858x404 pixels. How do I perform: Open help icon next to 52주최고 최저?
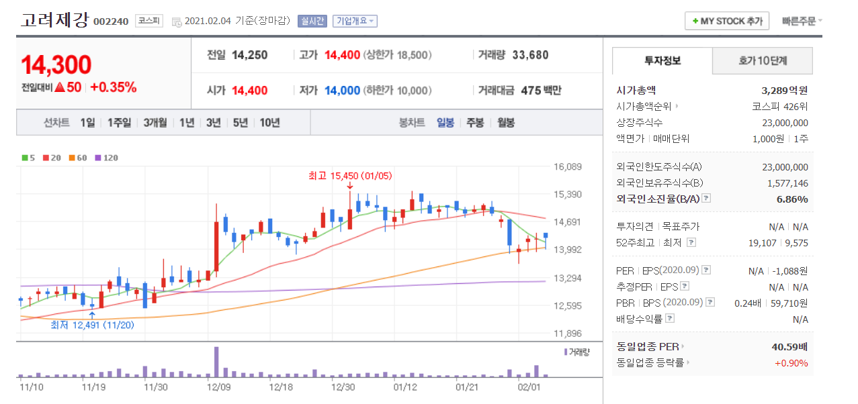691,242
